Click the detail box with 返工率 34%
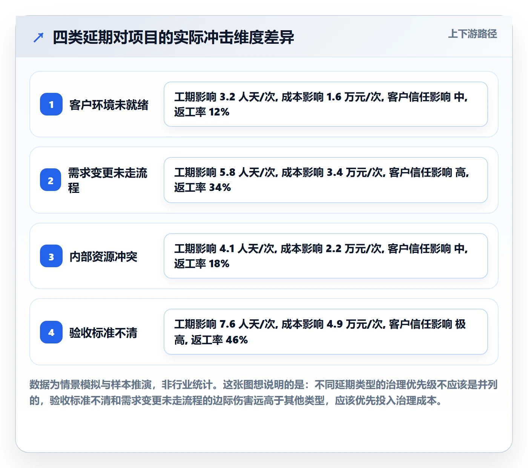Screen dimensions: 528x468 pyautogui.click(x=326, y=180)
